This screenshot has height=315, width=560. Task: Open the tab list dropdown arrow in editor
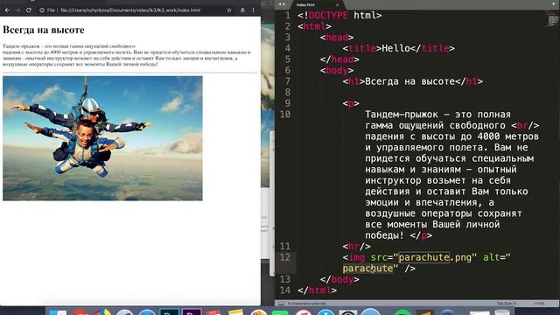pos(554,4)
